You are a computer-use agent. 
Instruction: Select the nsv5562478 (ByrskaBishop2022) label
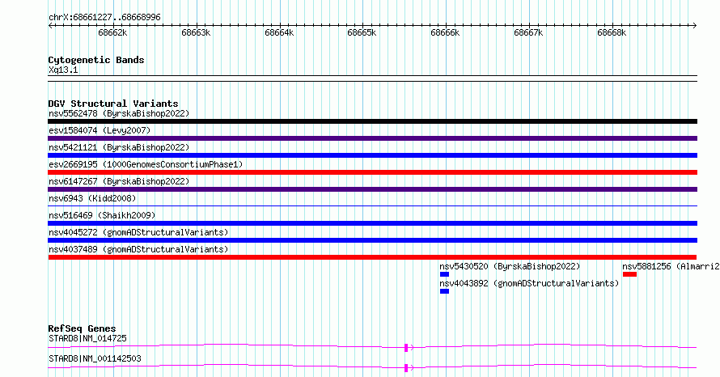119,113
